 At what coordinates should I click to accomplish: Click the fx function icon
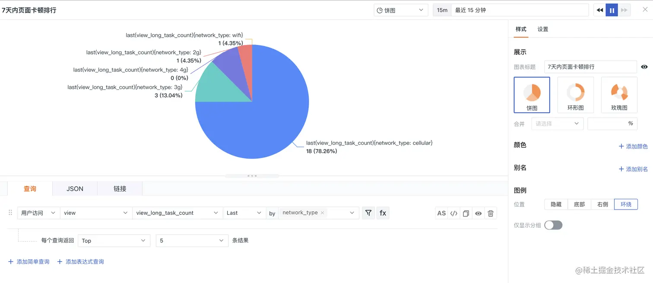pyautogui.click(x=383, y=213)
